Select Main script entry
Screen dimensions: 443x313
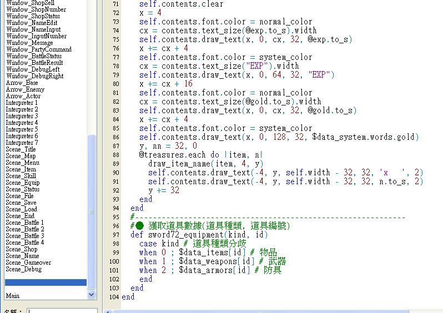[x=13, y=296]
